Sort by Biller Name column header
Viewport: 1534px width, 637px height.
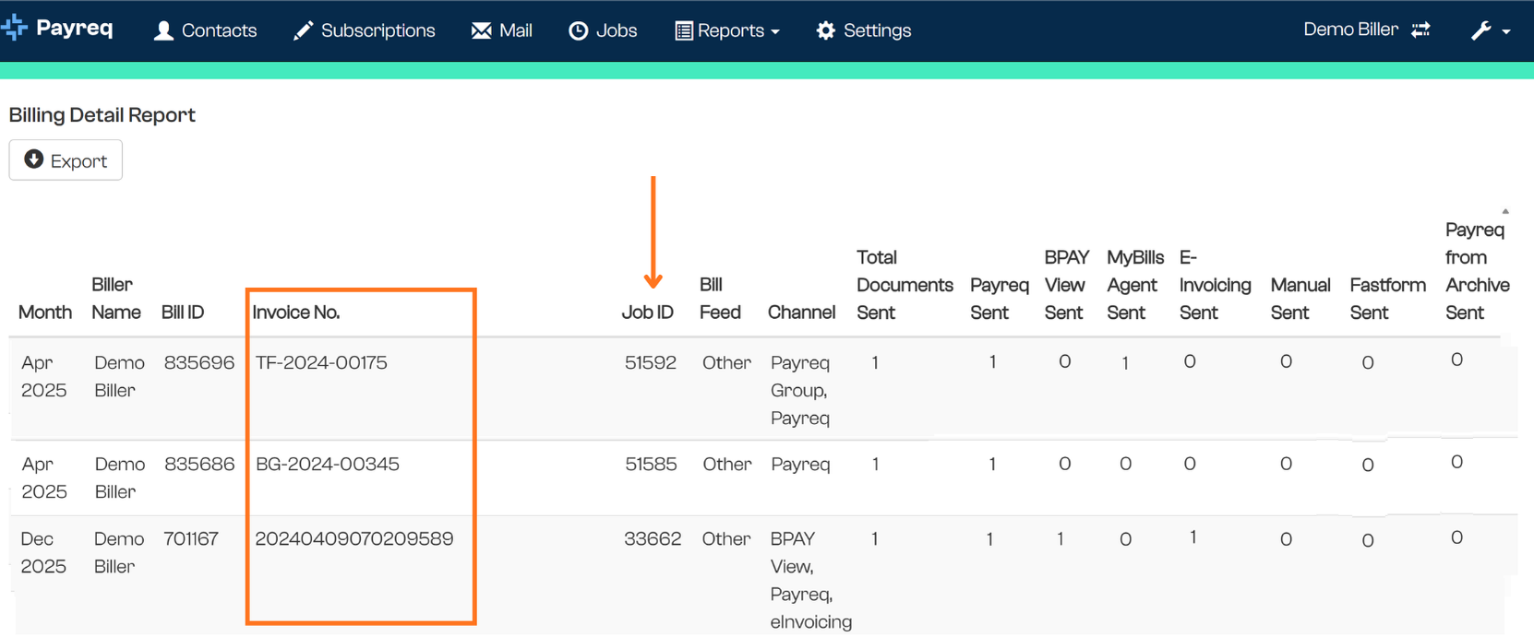116,299
